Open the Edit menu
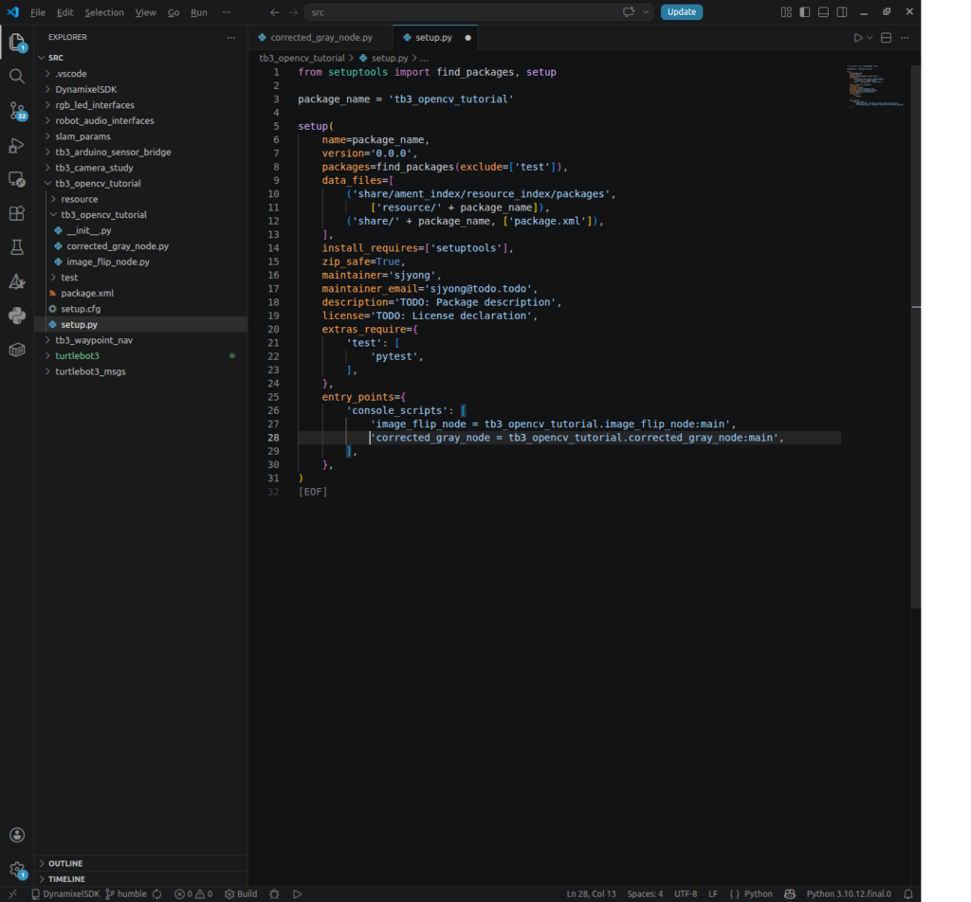 tap(65, 12)
